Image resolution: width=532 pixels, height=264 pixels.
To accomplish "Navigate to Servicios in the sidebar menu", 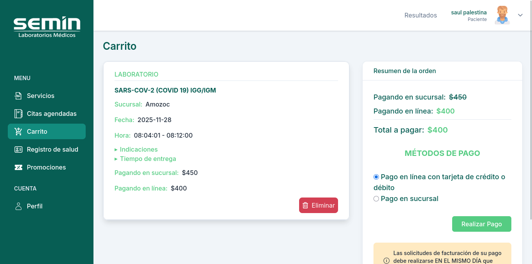I will click(41, 96).
